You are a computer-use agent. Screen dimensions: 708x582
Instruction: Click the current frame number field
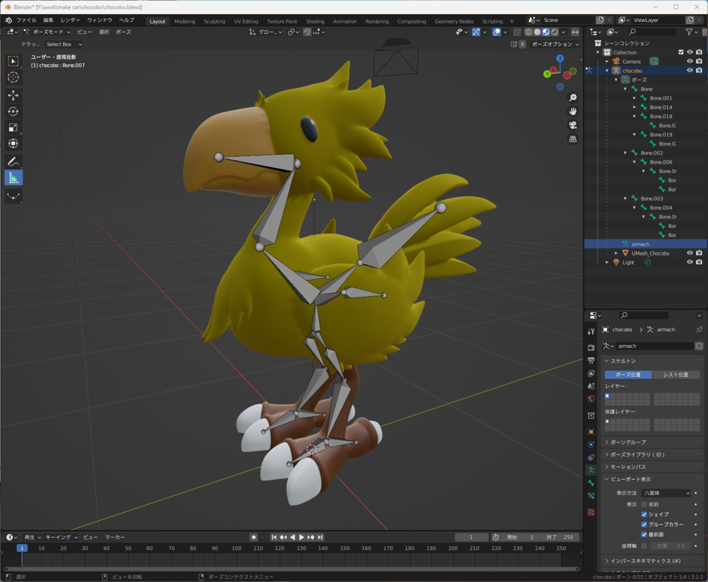[x=471, y=537]
